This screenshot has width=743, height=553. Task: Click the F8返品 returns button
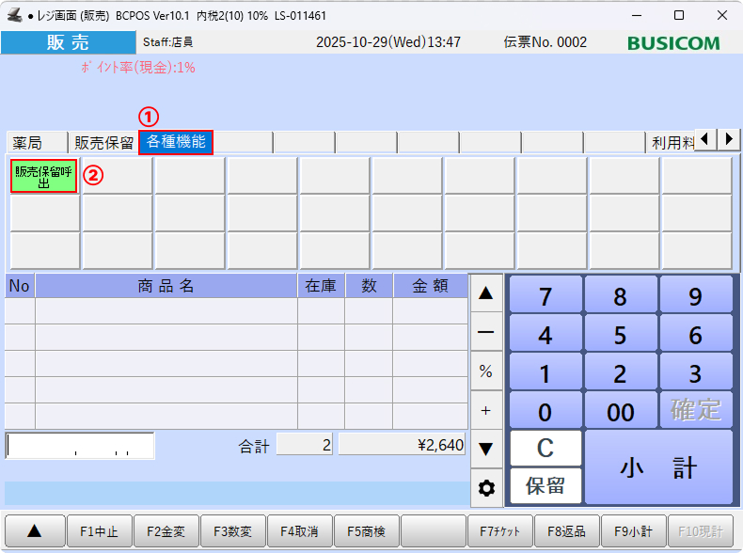(567, 531)
